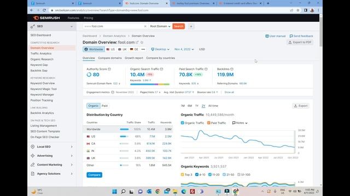Share this page from address bar
This screenshot has height=196, width=350.
tap(291, 10)
